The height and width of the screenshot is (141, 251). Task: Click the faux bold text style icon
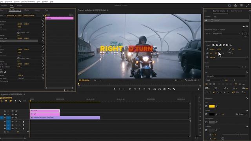(207, 92)
